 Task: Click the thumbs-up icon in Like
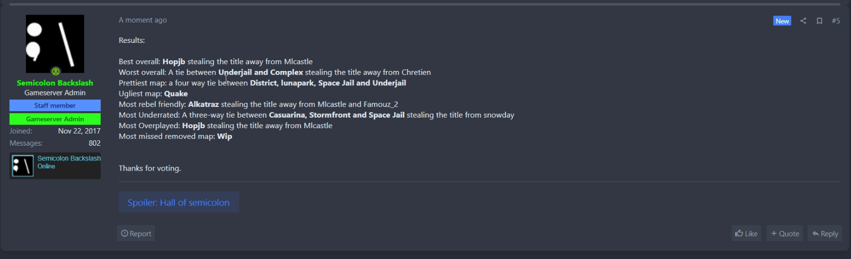739,234
